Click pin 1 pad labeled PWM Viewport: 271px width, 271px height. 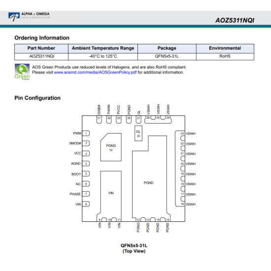pyautogui.click(x=86, y=134)
